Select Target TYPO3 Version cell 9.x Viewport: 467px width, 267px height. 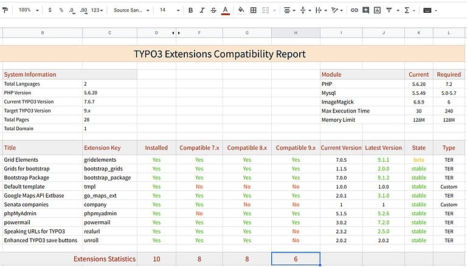click(x=109, y=111)
